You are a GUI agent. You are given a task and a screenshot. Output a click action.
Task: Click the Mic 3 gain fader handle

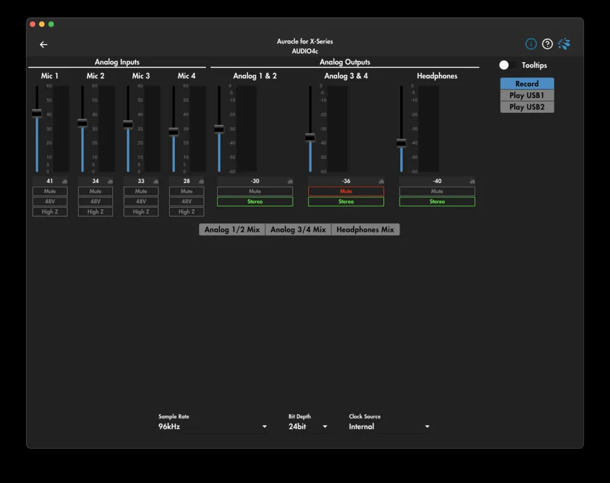point(128,124)
